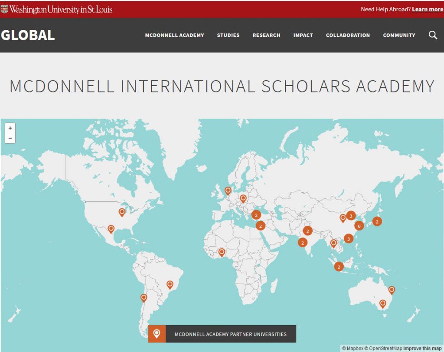Go to the GLOBAL site home
Screen dimensions: 444x352
point(28,36)
